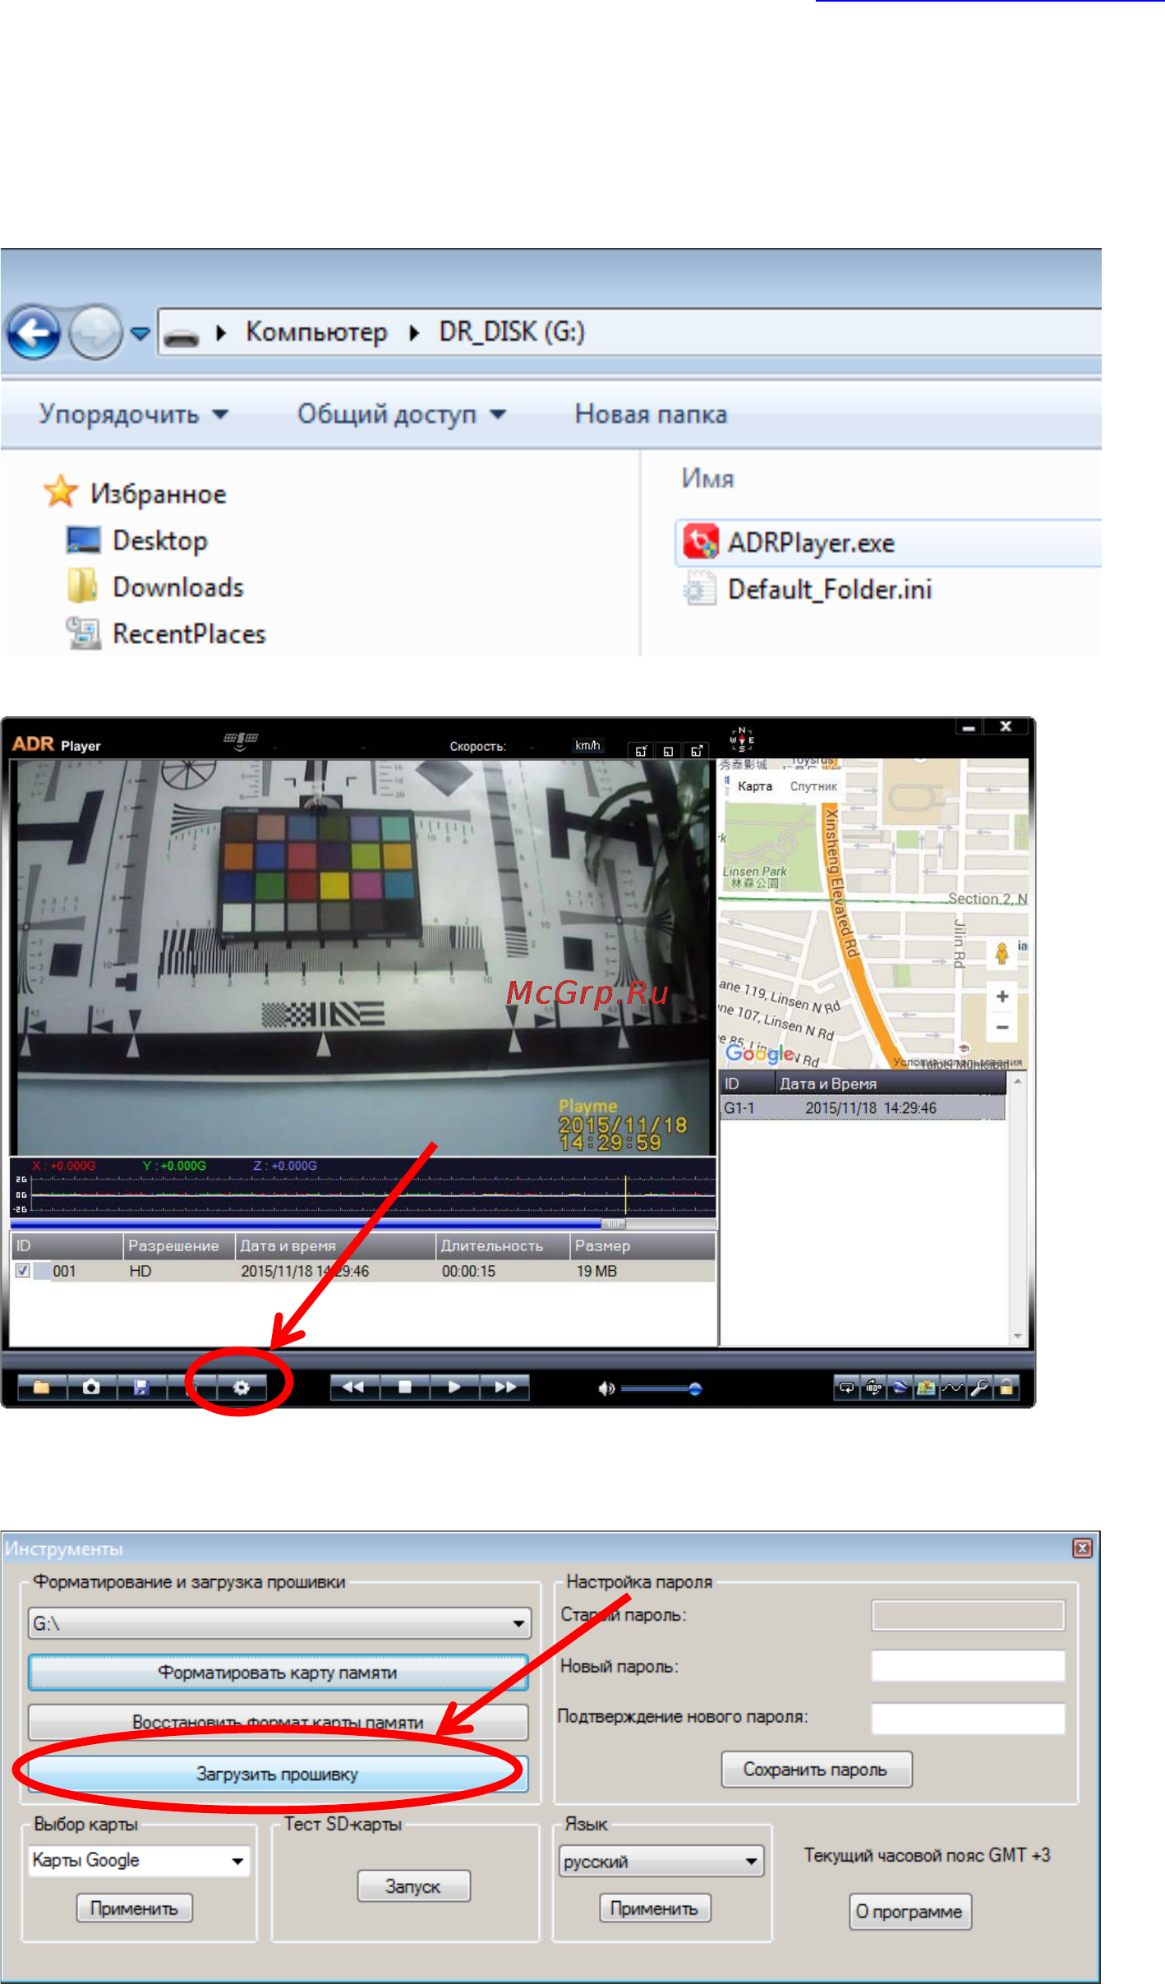Select the smallest video size icon
Screen dimensions: 1165x1984
point(641,750)
